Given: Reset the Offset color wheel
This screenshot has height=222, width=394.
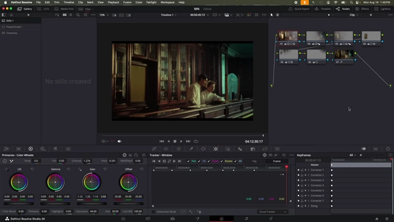Looking at the screenshot, I should pos(142,169).
